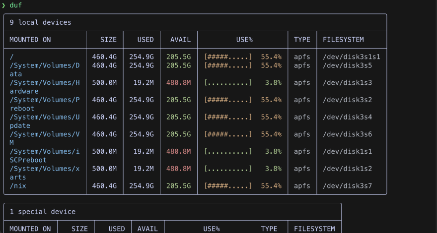Click the TYPE header in local devices table

(x=302, y=40)
